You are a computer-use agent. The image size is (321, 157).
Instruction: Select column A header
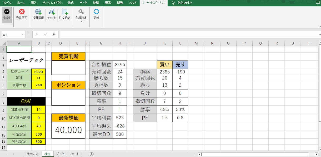19,43
